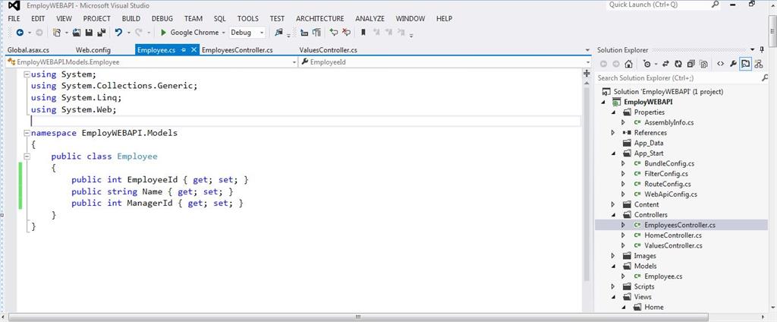Click the View Code icon in Solution Explorer

coord(721,64)
